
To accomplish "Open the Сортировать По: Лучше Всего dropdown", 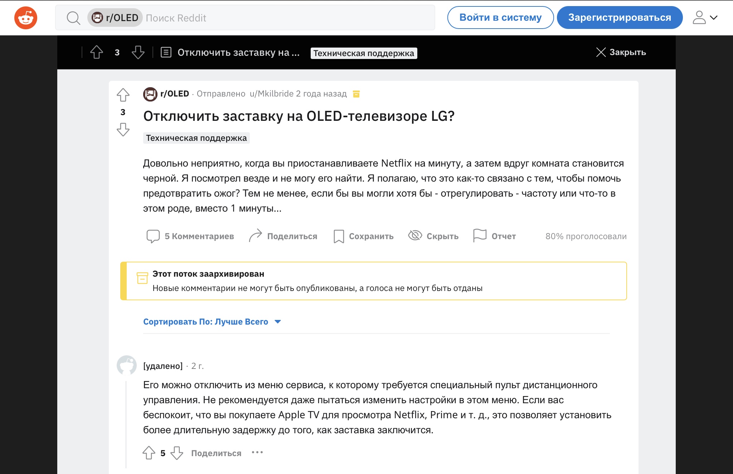I will point(212,322).
